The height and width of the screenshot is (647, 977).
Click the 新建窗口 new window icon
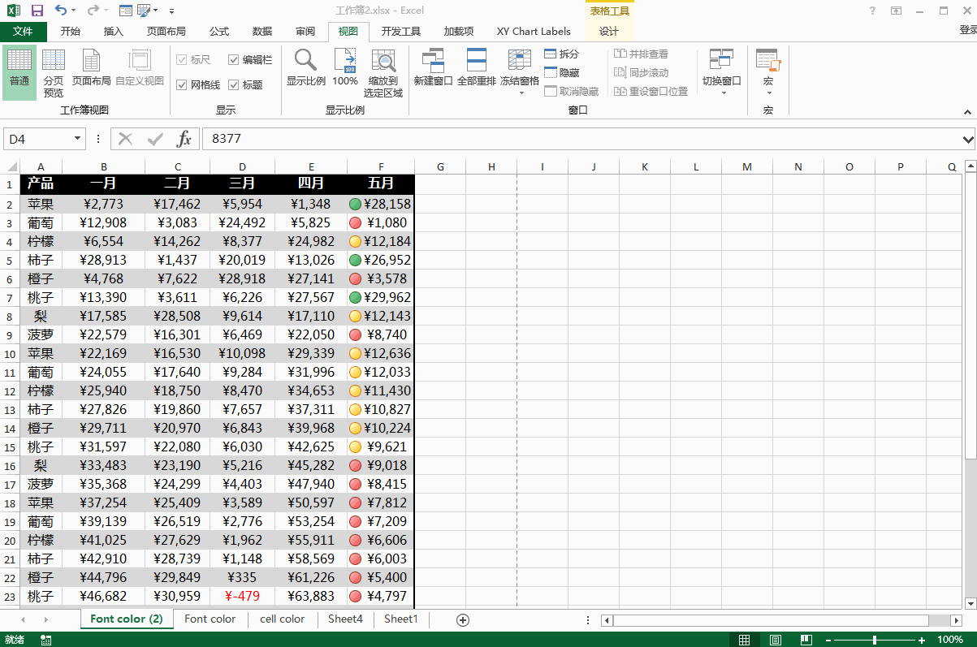433,68
